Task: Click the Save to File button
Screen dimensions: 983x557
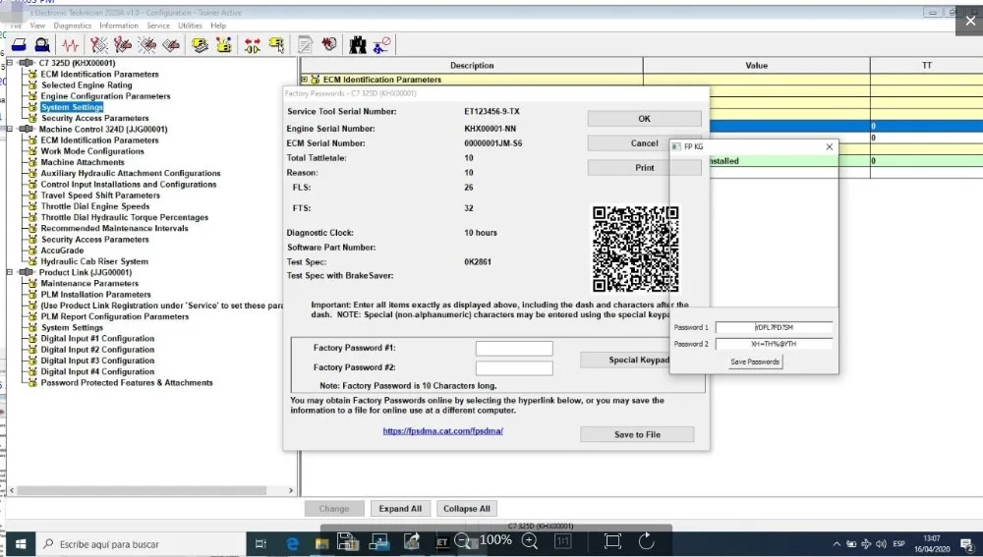Action: tap(637, 434)
